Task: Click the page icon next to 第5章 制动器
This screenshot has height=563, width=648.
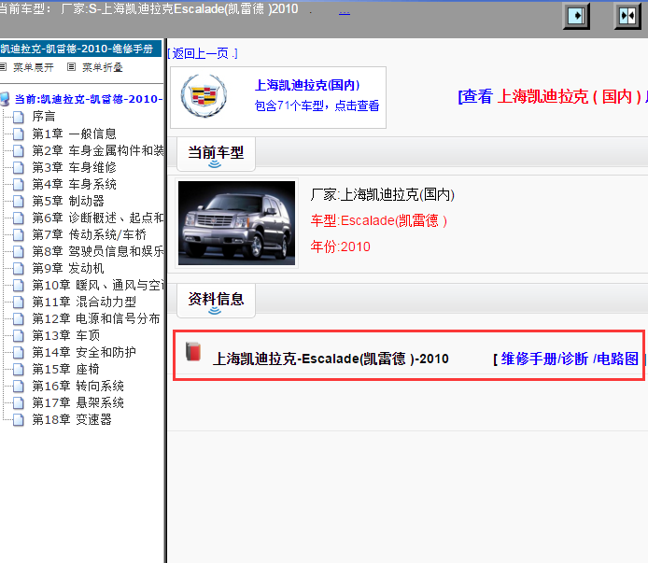Action: [x=18, y=202]
